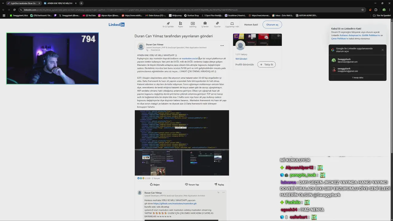Open Çerez Politikası link
393x221 pixels.
[x=340, y=39]
